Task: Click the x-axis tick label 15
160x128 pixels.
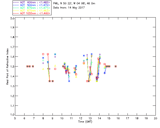Action: click(109, 118)
